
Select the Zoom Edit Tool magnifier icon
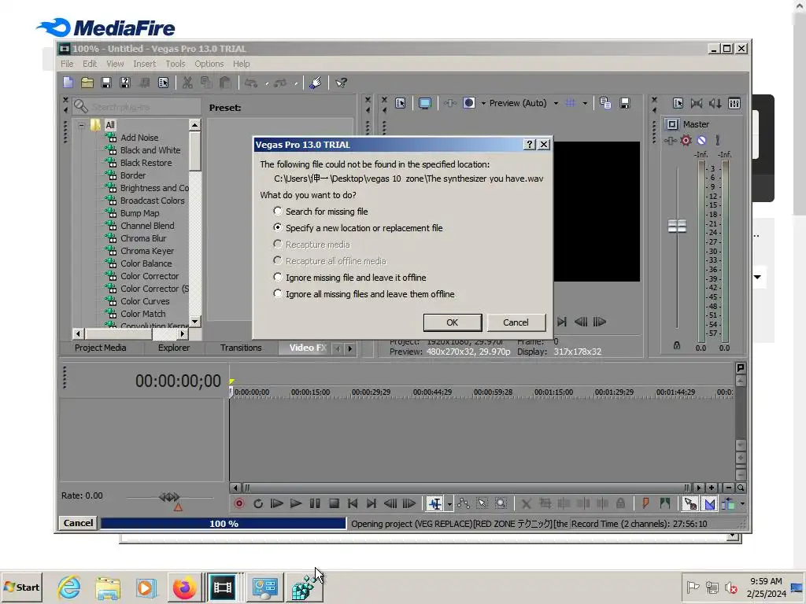tap(501, 503)
